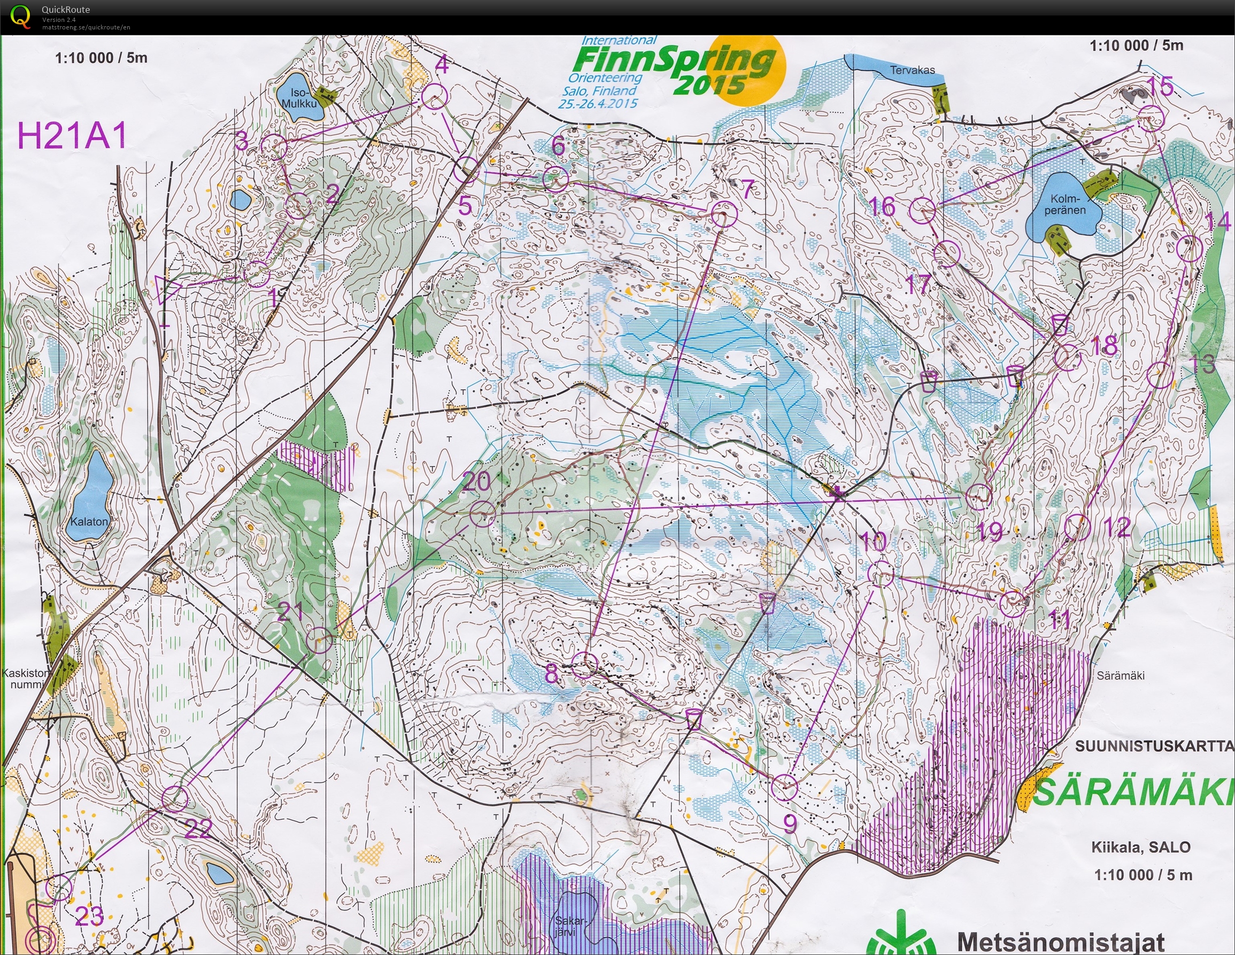
Task: Click control circle number 5
Action: coord(467,169)
